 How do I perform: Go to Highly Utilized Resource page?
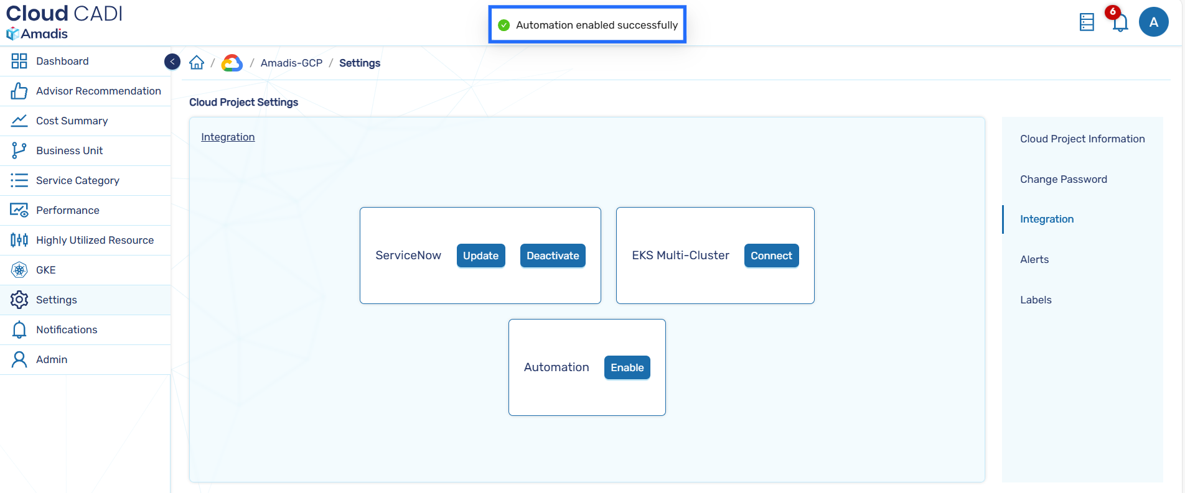[x=95, y=240]
